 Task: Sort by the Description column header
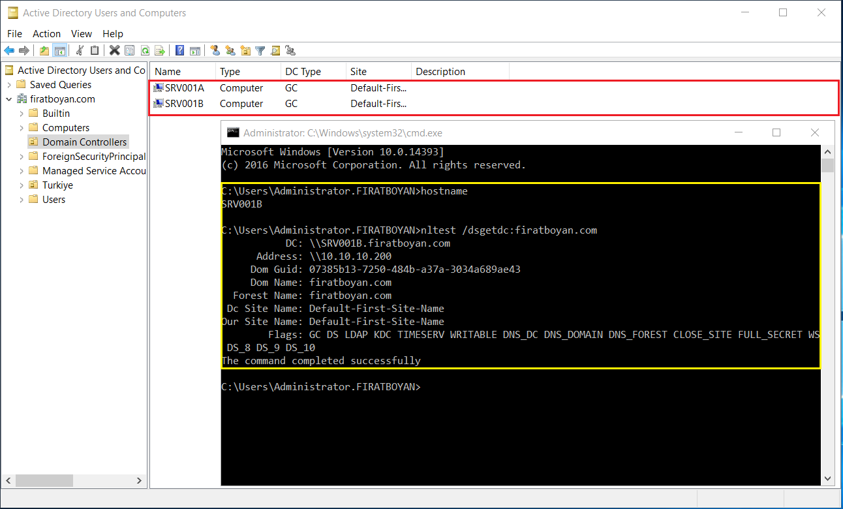pyautogui.click(x=460, y=72)
